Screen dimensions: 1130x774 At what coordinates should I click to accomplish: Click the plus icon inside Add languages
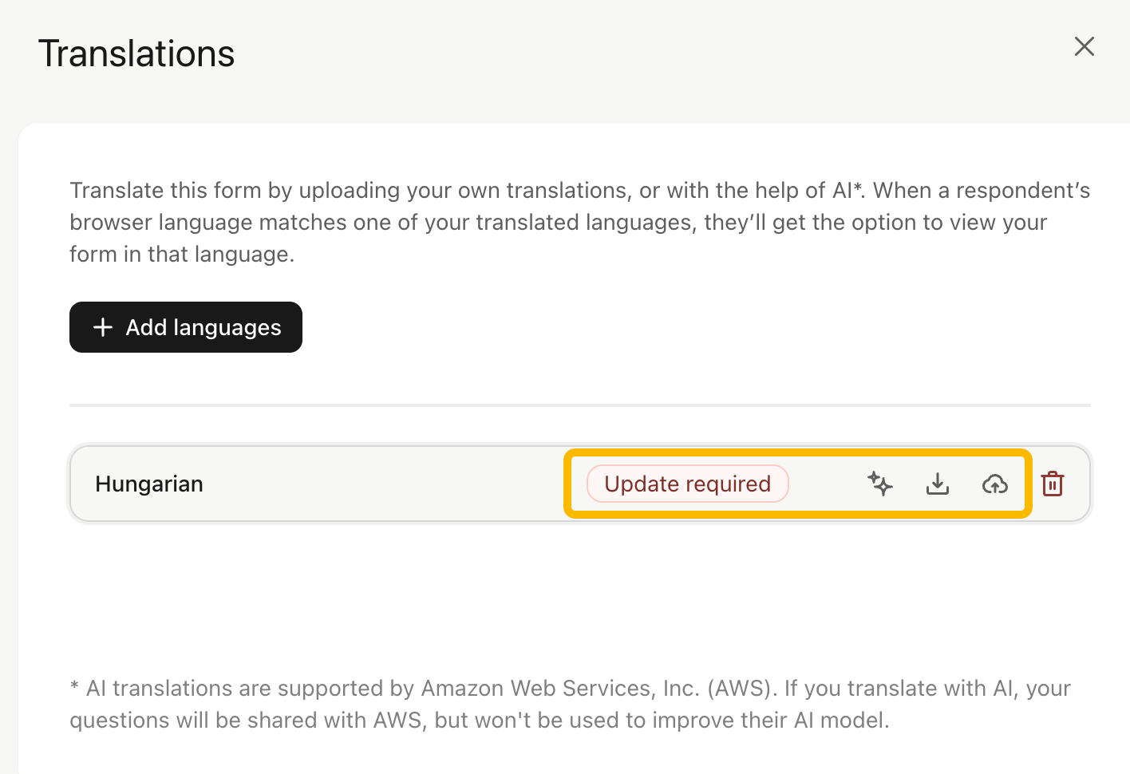click(x=103, y=327)
